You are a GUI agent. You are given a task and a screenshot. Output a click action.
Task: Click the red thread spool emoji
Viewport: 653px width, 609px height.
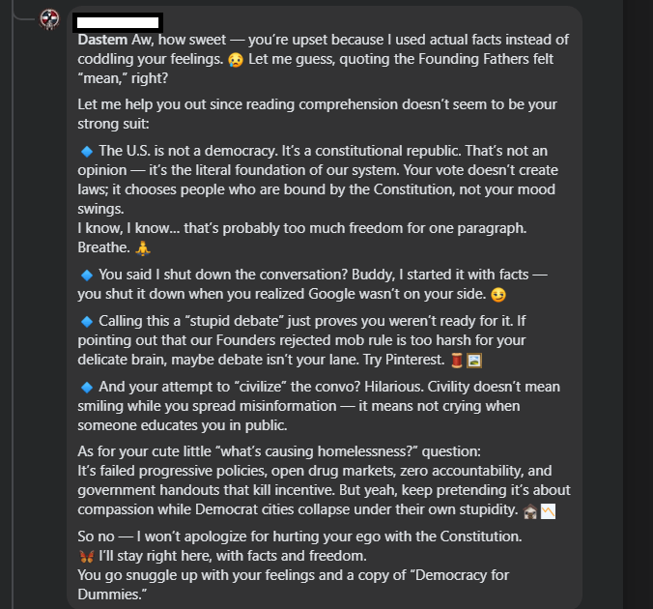tap(455, 360)
